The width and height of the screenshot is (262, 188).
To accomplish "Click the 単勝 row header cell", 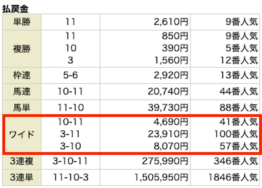I will pyautogui.click(x=22, y=22).
